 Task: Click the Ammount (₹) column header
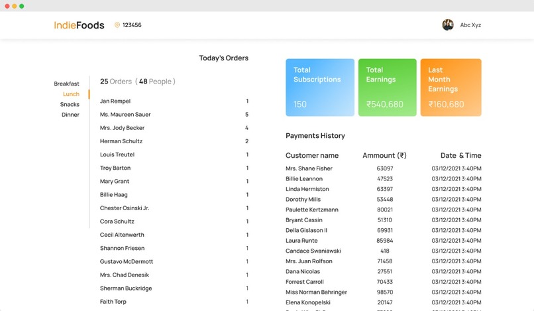click(384, 155)
